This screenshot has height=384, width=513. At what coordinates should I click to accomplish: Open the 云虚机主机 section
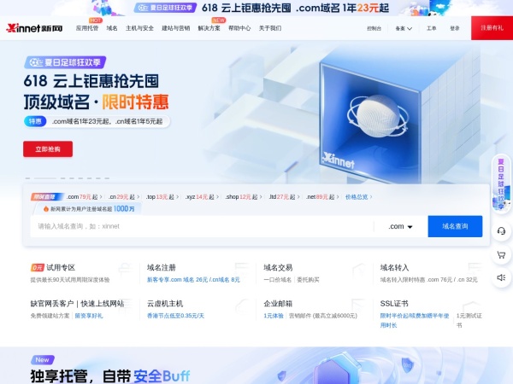tap(165, 304)
